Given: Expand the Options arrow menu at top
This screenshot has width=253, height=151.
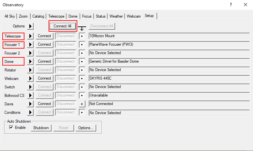Looking at the screenshot, I should tap(30, 26).
